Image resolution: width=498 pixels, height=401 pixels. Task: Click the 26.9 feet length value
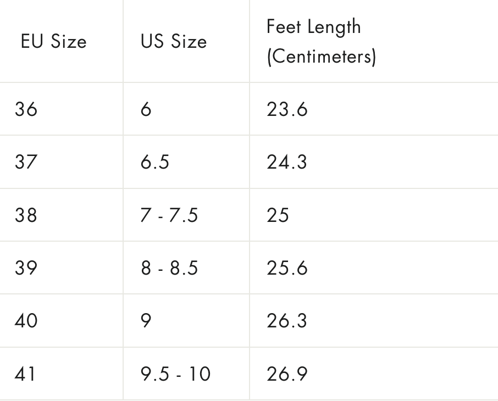287,374
